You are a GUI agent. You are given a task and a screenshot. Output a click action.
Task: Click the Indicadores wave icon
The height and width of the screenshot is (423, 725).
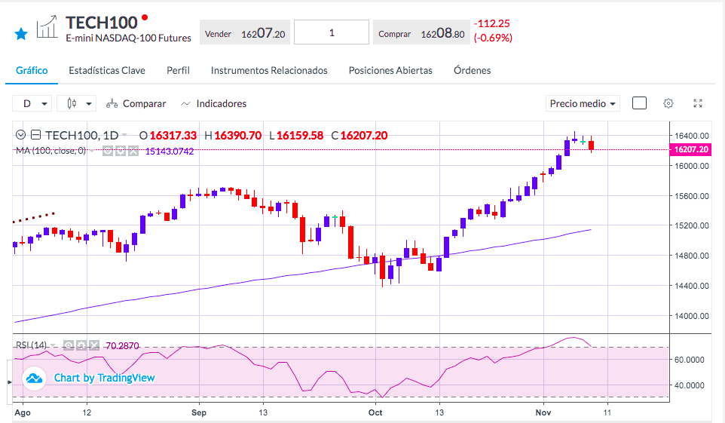tap(185, 103)
